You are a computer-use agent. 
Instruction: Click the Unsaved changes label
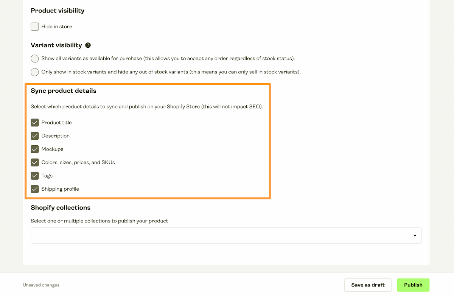click(41, 285)
